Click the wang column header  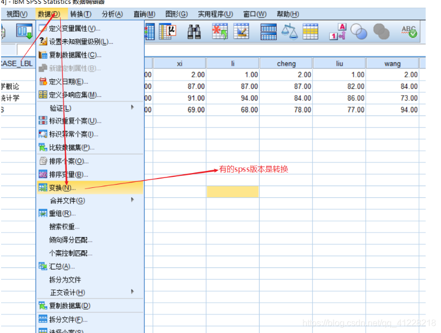point(392,64)
